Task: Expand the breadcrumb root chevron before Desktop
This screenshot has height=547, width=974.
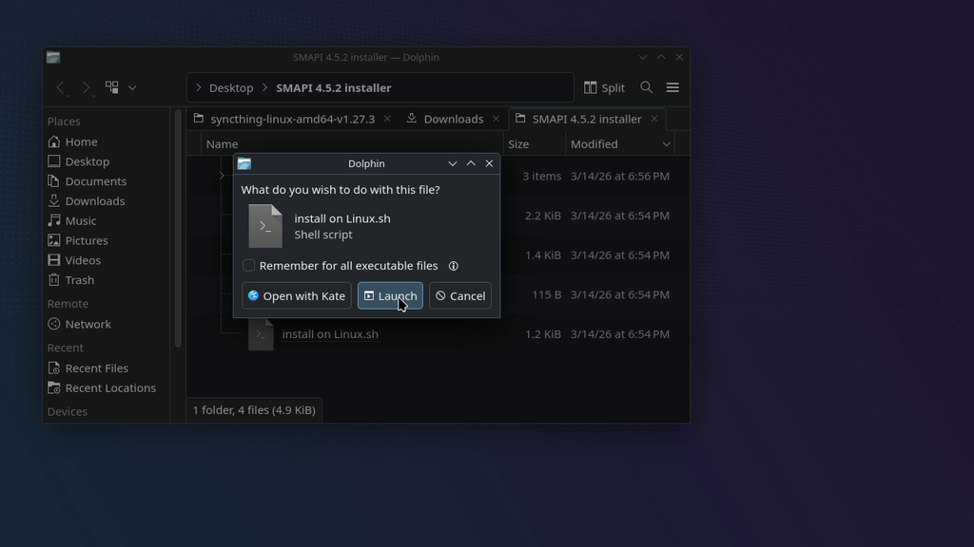Action: tap(198, 87)
